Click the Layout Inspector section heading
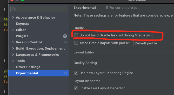Screen dimensions: 174x95 tap(86, 81)
